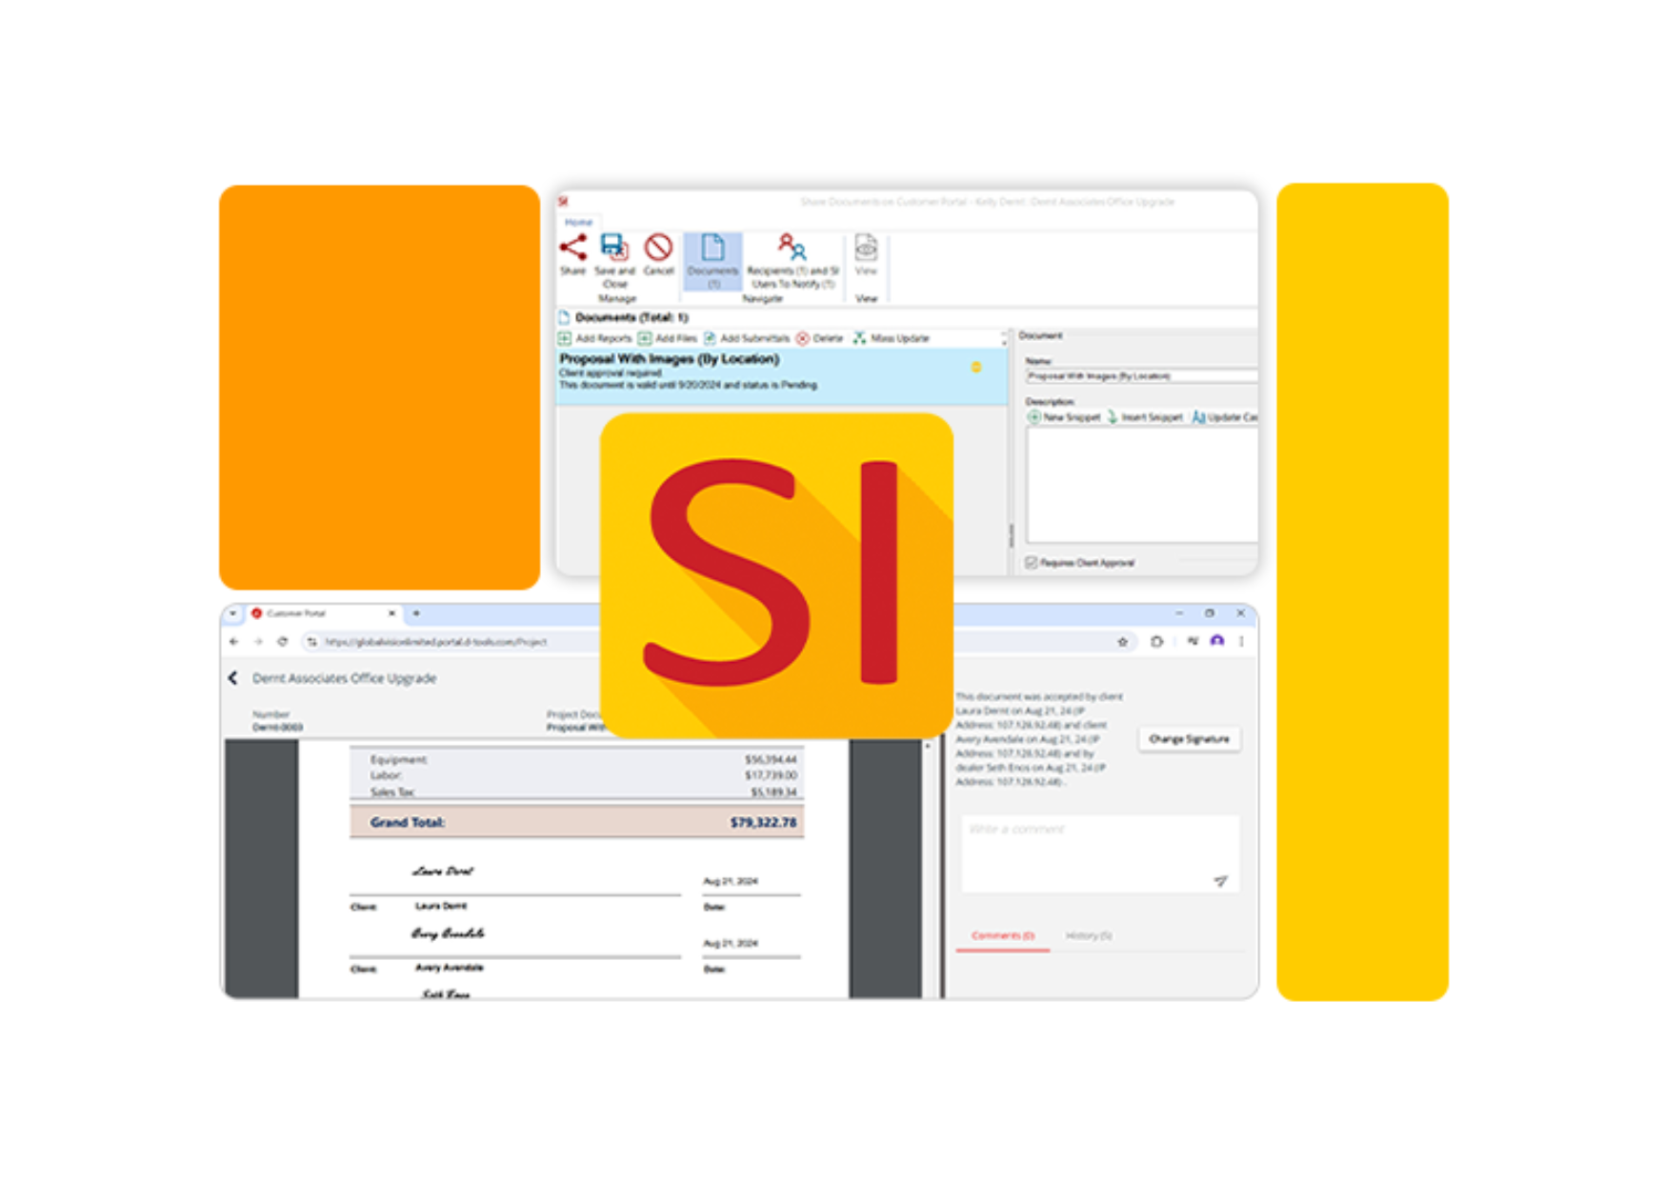Click the Mass Update toolbar button

pyautogui.click(x=891, y=338)
